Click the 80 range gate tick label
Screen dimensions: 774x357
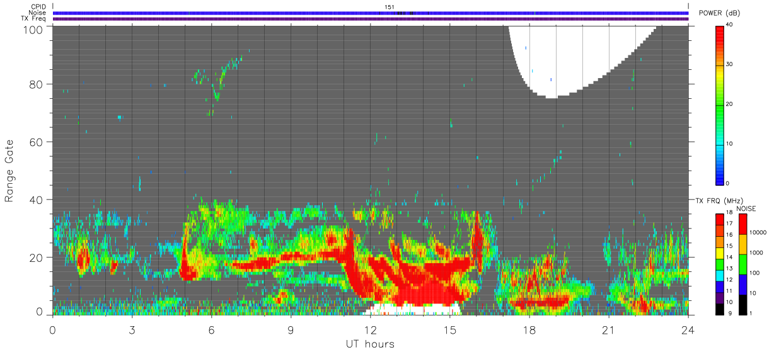tap(37, 84)
